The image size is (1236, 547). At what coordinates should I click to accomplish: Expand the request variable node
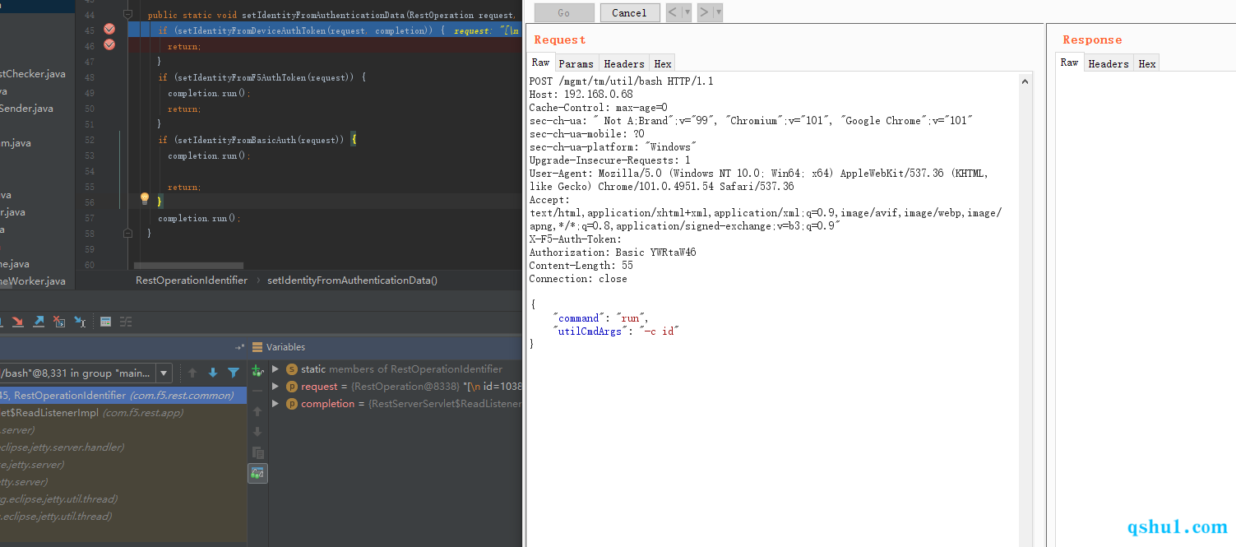[275, 387]
